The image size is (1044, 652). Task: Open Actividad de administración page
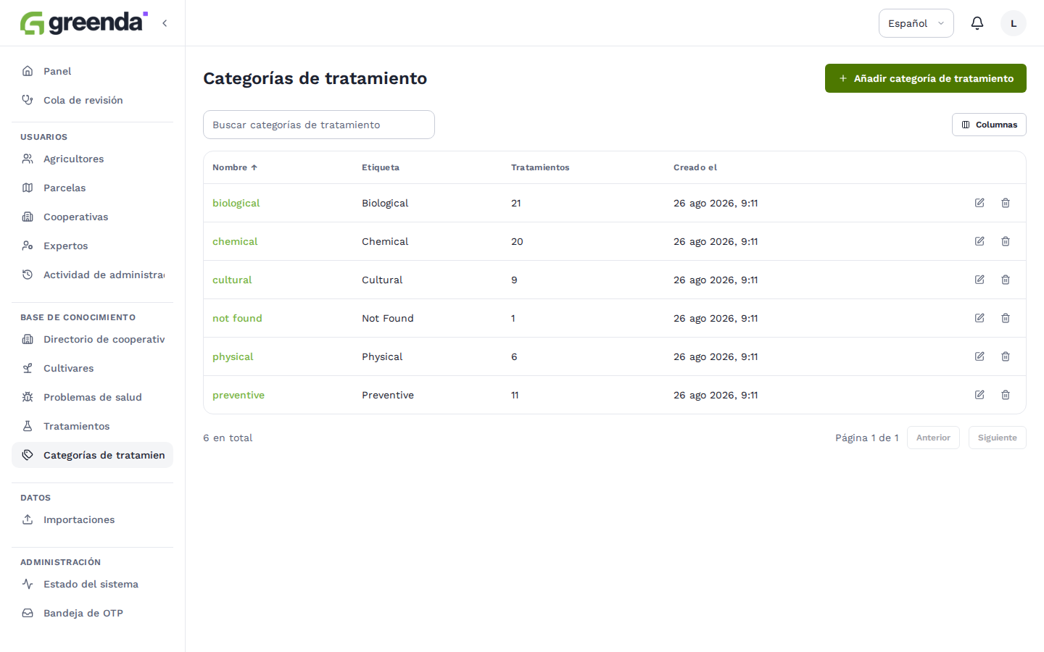[x=92, y=275]
